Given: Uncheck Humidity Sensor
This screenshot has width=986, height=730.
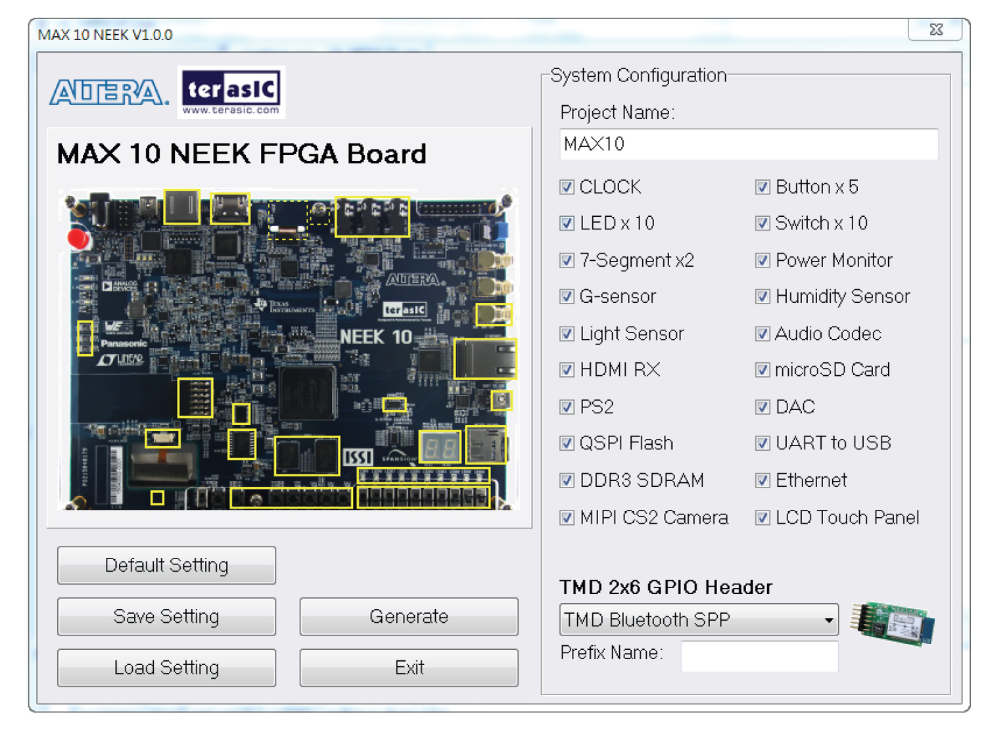Looking at the screenshot, I should (x=763, y=297).
